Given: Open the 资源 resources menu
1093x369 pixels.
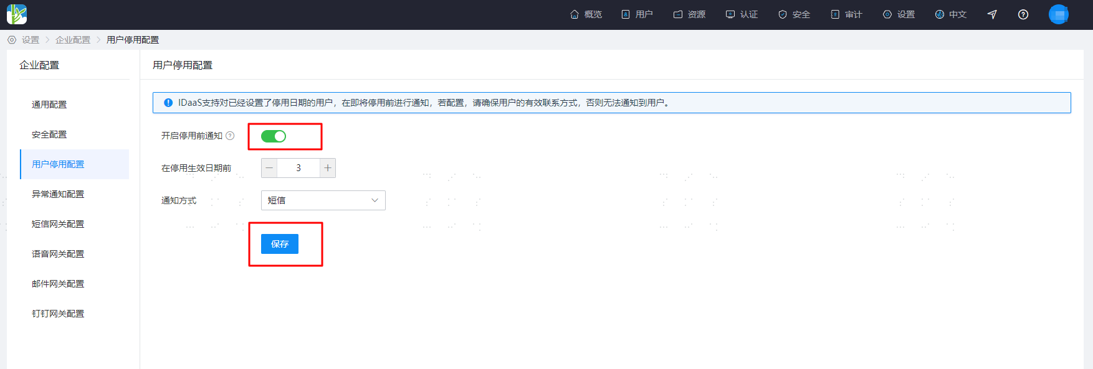Looking at the screenshot, I should (x=689, y=14).
